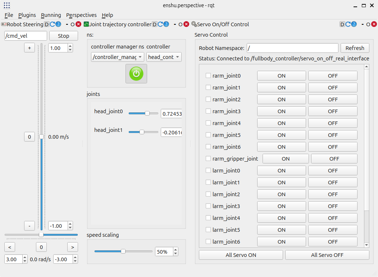Enable the larm_joint3 checkbox

coord(208,206)
